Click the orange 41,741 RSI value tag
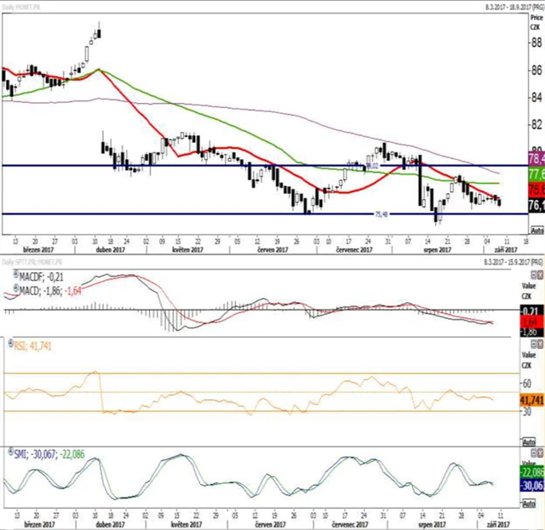Image resolution: width=545 pixels, height=530 pixels. click(x=531, y=399)
